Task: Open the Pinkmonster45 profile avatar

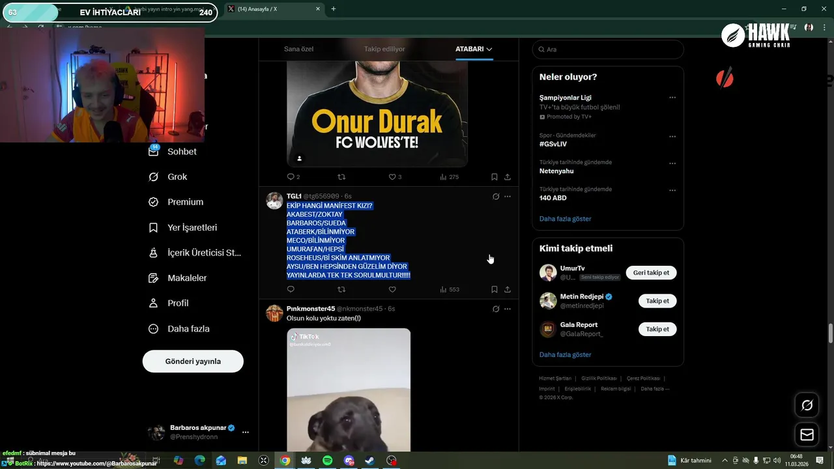Action: (x=274, y=313)
